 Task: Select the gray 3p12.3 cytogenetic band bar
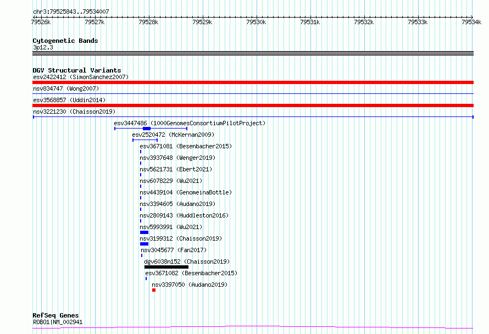(x=253, y=53)
